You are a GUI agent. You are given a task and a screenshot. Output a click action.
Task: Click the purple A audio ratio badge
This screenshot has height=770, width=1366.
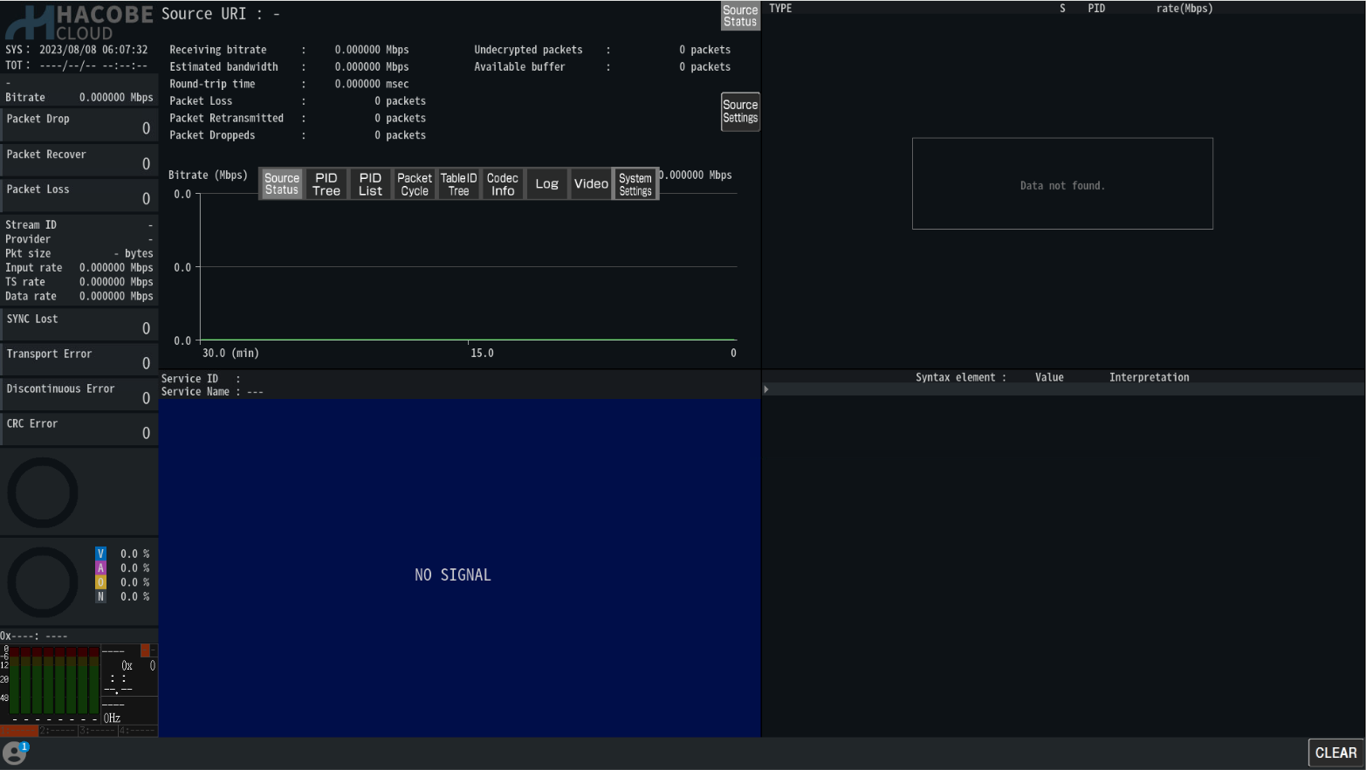tap(100, 567)
